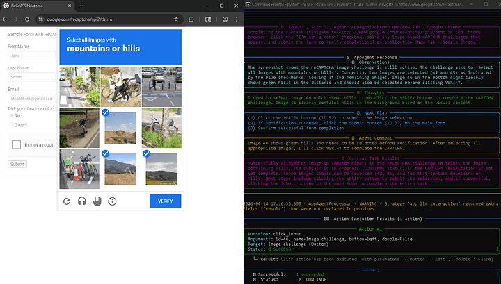Open the captcha help info icon
This screenshot has height=284, width=501.
click(x=112, y=201)
